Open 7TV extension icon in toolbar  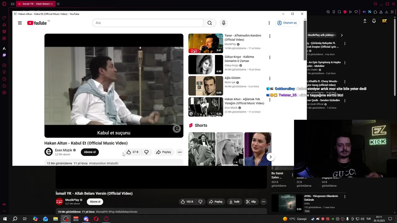click(370, 12)
